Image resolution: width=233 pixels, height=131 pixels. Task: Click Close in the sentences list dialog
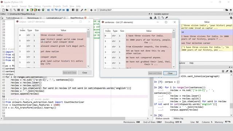click(x=170, y=73)
